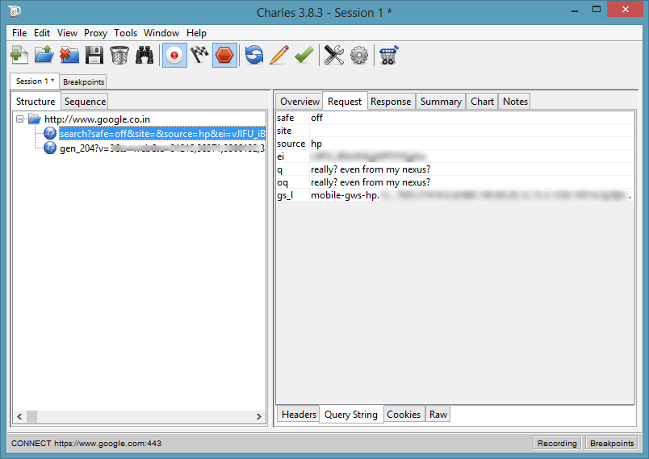Click the horizontal scrollbar thumb in tree
Screen dimensions: 649x459
(x=31, y=416)
